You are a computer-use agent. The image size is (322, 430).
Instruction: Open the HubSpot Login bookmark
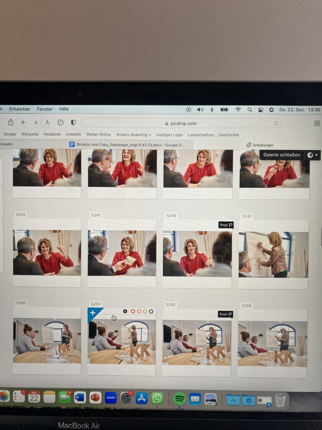point(169,135)
